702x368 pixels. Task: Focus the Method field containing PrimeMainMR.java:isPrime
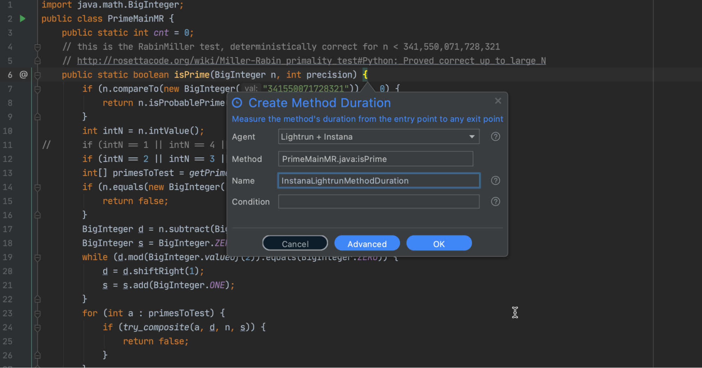[x=375, y=159]
